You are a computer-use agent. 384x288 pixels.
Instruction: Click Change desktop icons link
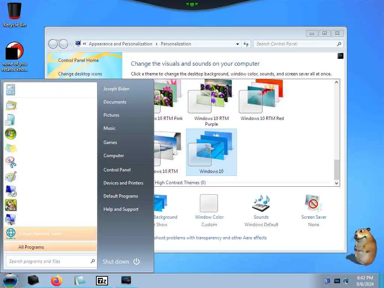80,74
